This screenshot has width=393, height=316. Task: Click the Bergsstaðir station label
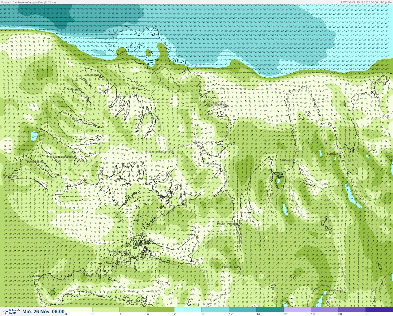(x=333, y=154)
